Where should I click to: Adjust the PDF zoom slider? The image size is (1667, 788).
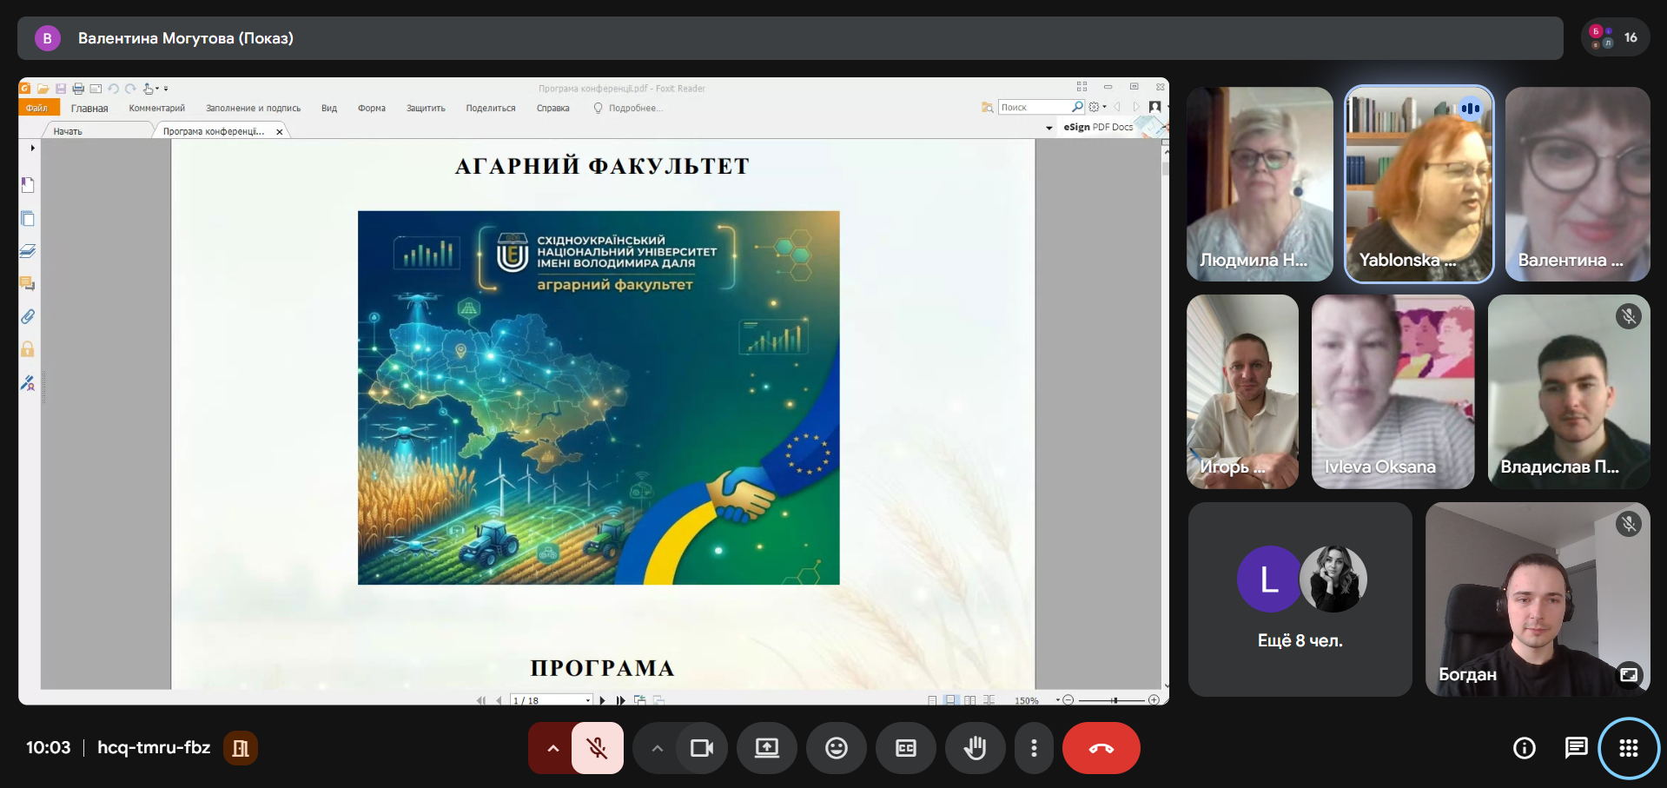[1114, 700]
